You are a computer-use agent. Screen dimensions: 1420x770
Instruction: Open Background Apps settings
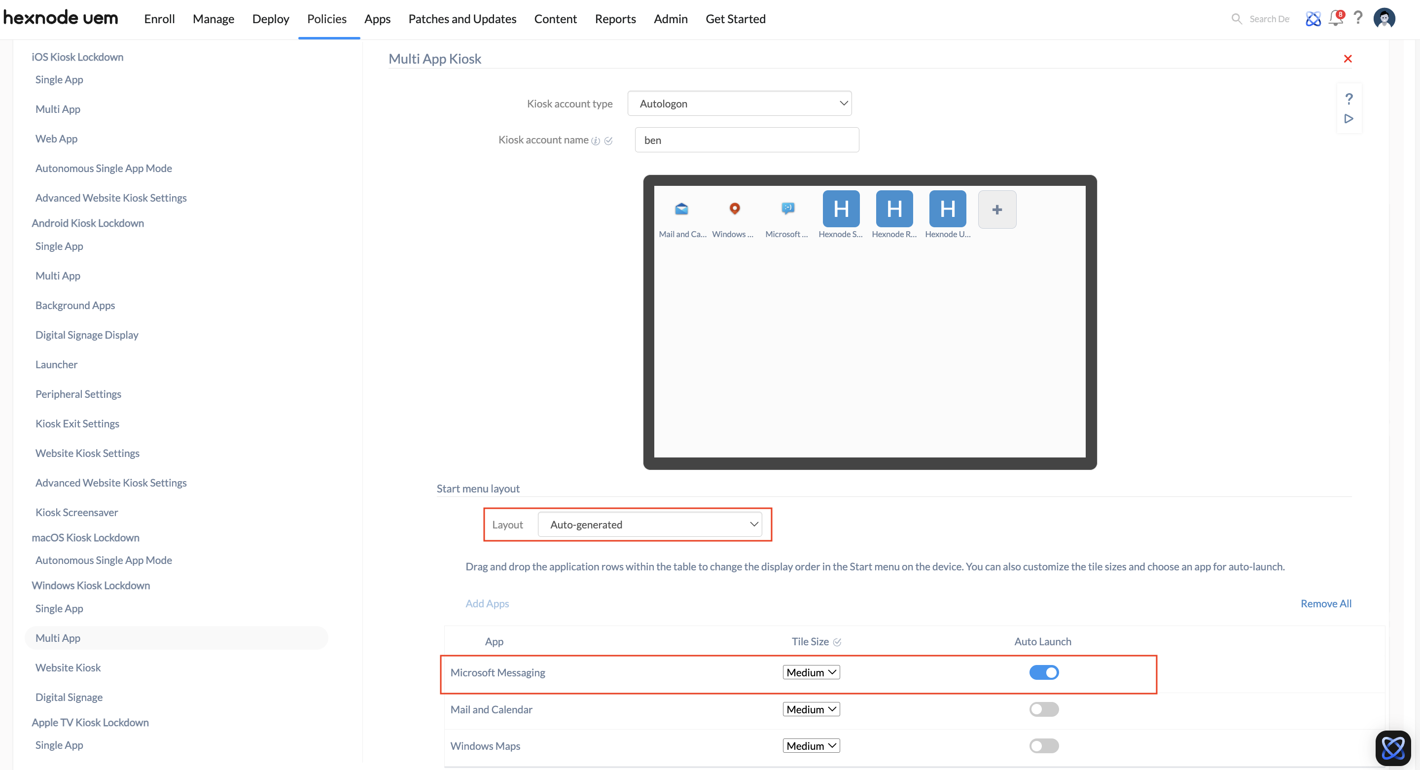[75, 305]
